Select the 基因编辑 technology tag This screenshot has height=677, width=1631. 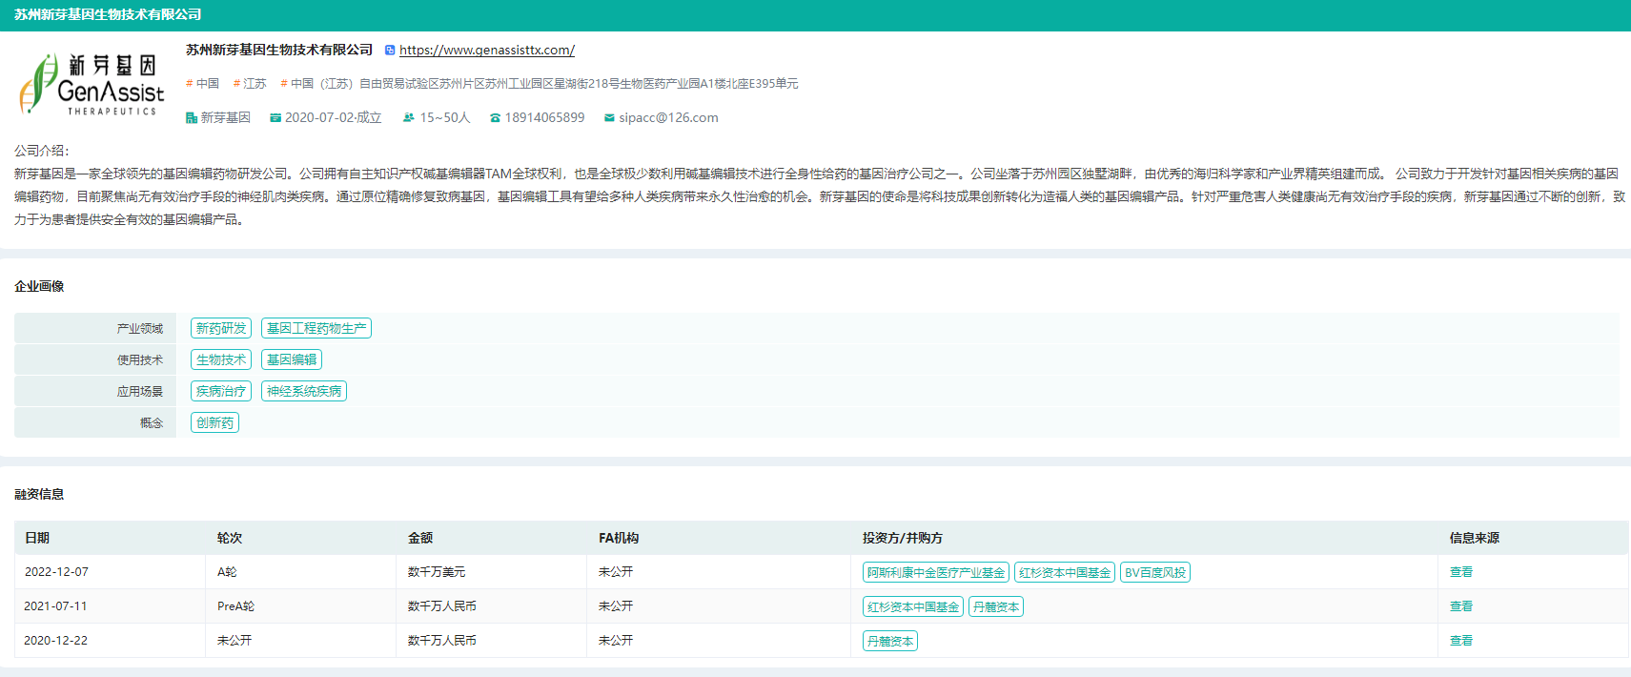[291, 359]
